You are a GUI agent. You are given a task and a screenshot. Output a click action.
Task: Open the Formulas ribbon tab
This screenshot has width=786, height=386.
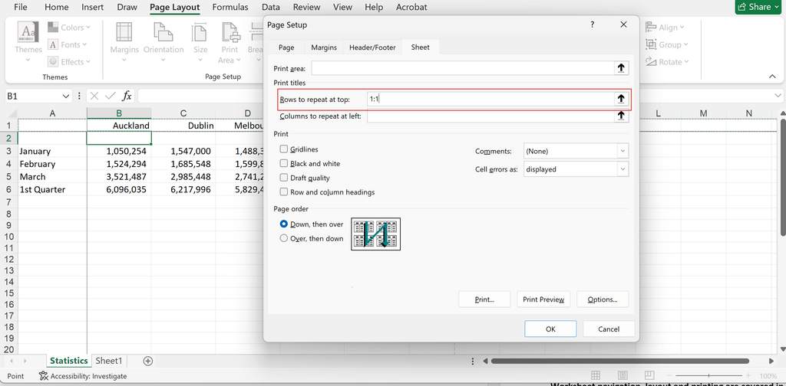(230, 7)
